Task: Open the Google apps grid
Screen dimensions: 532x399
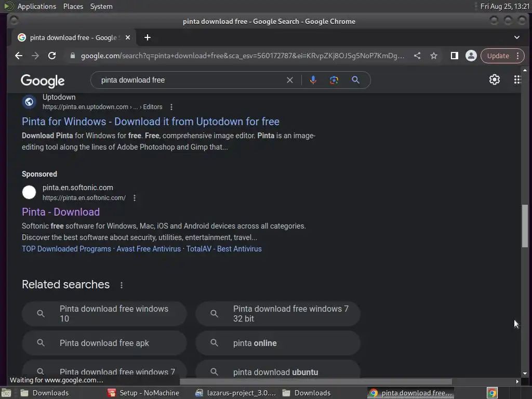Action: [517, 79]
